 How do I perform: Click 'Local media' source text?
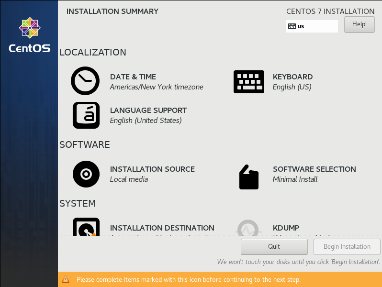[x=129, y=179]
